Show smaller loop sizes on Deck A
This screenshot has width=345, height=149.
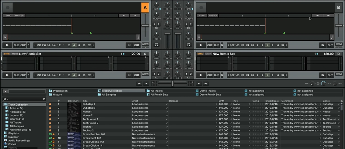(34, 45)
